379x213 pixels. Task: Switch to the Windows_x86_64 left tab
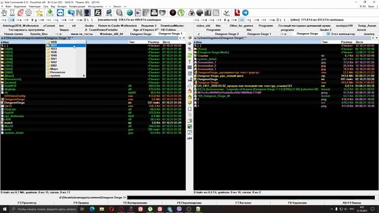[x=111, y=34]
